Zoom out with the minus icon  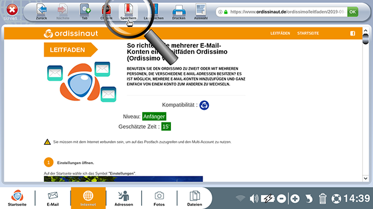[281, 199]
